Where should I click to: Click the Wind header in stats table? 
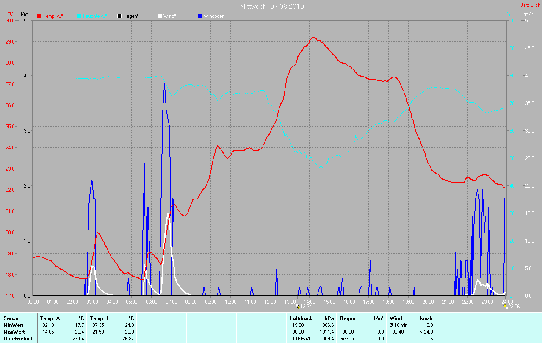[395, 318]
